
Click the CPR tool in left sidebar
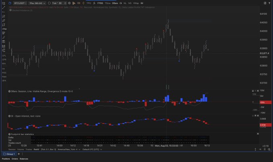point(4,60)
